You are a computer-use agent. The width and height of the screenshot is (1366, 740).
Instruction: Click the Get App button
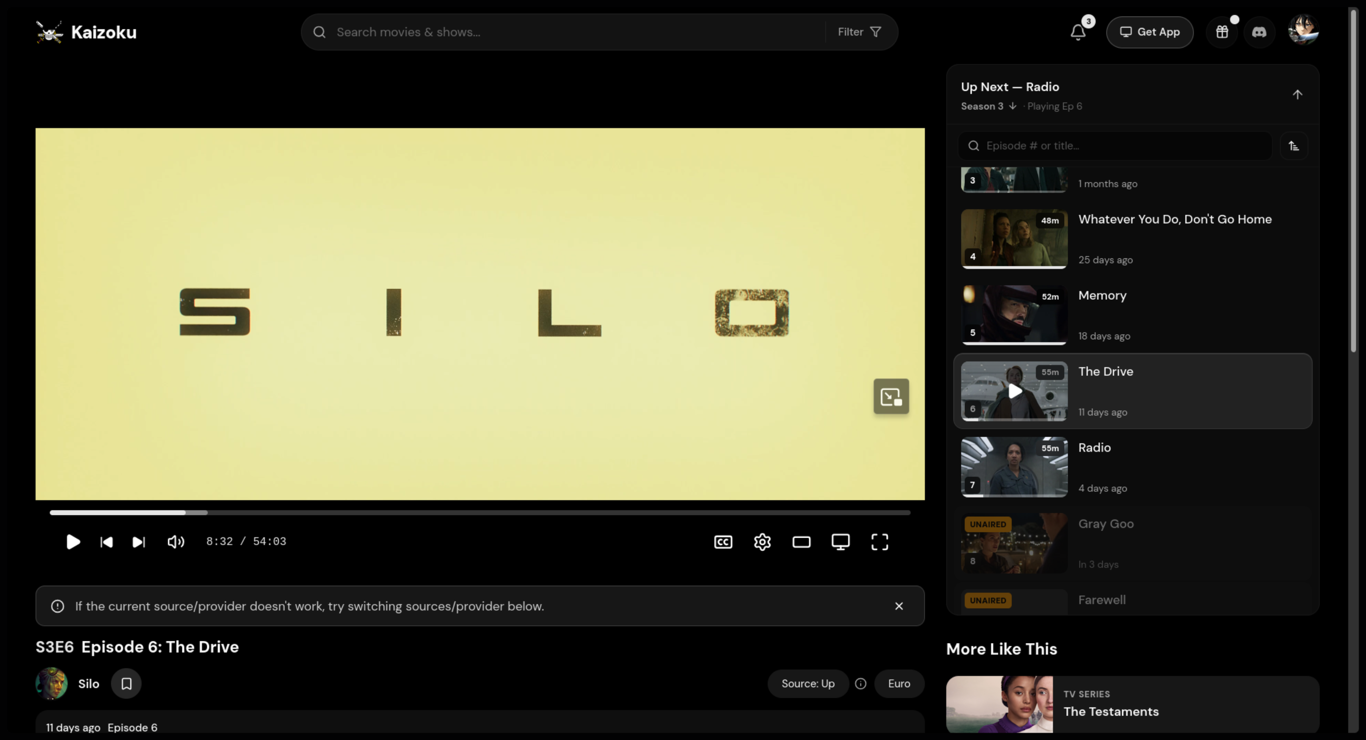coord(1149,32)
